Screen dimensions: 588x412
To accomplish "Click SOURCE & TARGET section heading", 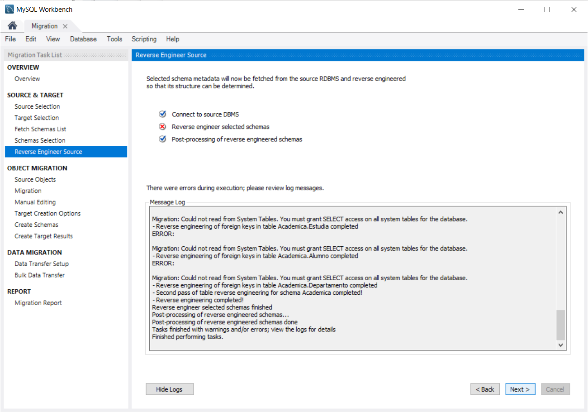I will [35, 95].
